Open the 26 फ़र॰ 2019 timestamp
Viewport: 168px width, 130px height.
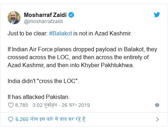(76, 105)
